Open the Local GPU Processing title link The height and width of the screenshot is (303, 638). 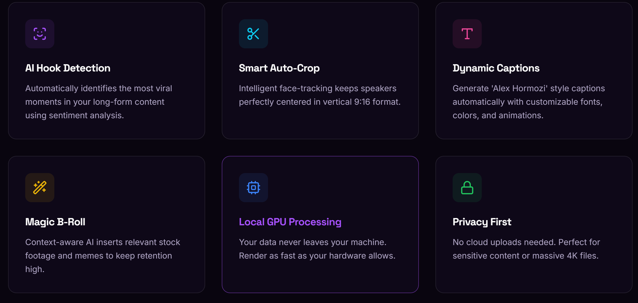[x=290, y=222]
